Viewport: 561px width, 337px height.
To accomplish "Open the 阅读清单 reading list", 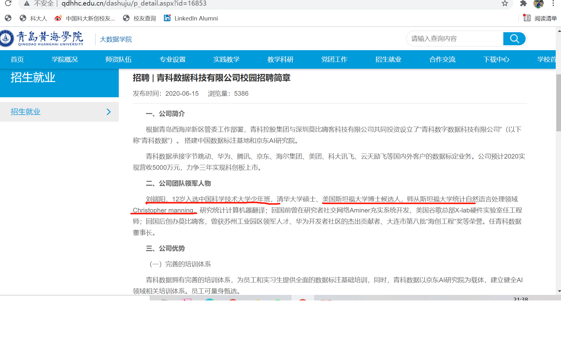I will coord(540,18).
